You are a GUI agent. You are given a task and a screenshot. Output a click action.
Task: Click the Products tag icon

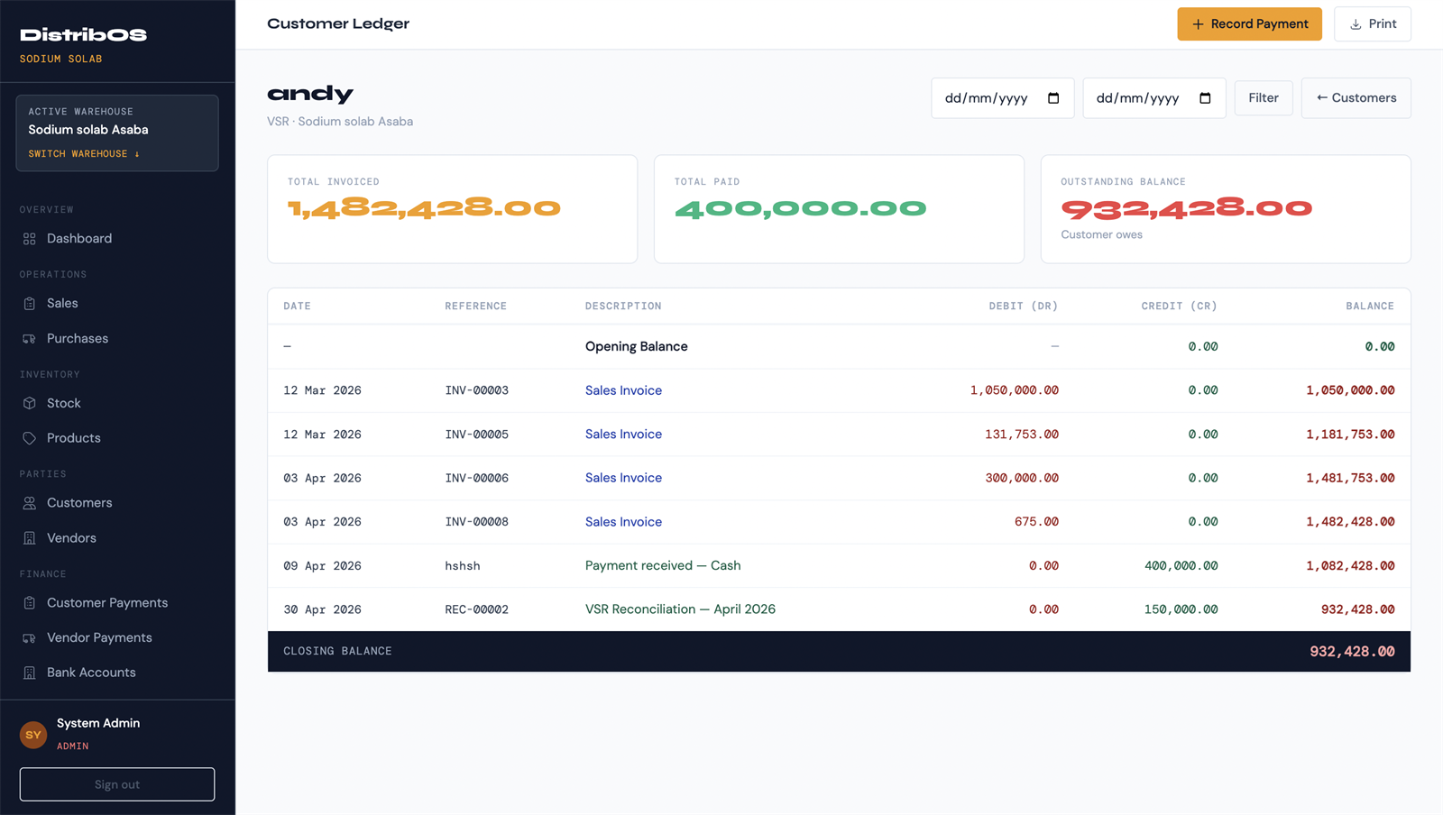coord(30,438)
